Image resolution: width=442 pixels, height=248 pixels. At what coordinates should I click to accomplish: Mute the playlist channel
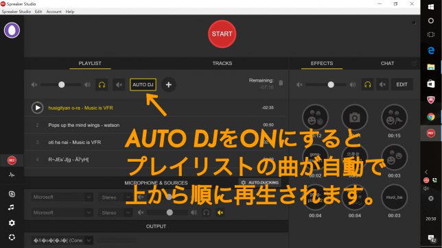(x=119, y=85)
